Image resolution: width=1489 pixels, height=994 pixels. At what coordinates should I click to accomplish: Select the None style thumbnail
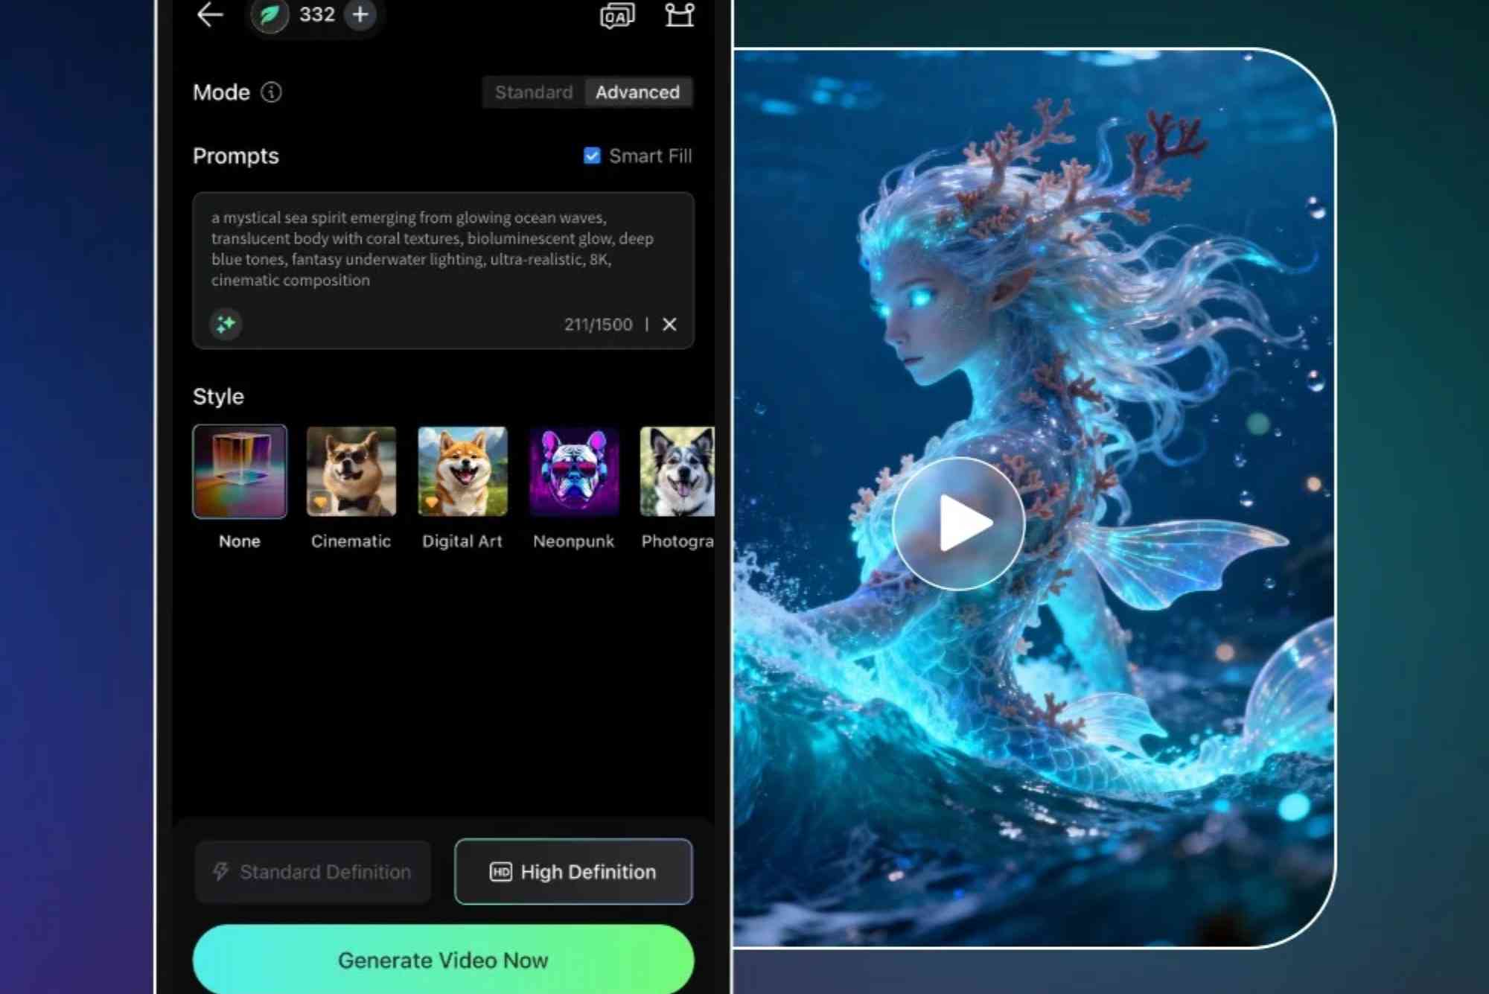(x=239, y=471)
